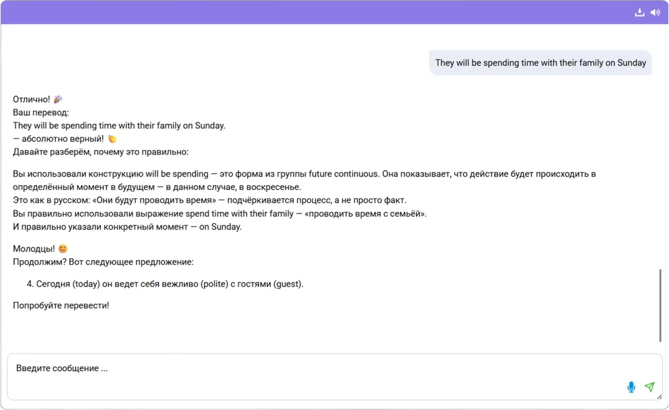Click the line 'Давайте разберём, почему это правильно:'
This screenshot has width=669, height=410.
[101, 152]
